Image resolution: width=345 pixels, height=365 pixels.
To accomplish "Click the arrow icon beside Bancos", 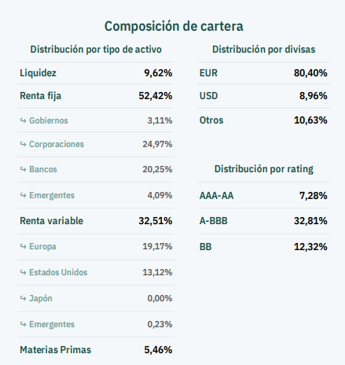I will pyautogui.click(x=24, y=169).
